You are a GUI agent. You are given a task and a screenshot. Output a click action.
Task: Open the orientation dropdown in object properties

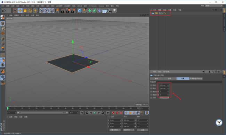click(x=164, y=98)
